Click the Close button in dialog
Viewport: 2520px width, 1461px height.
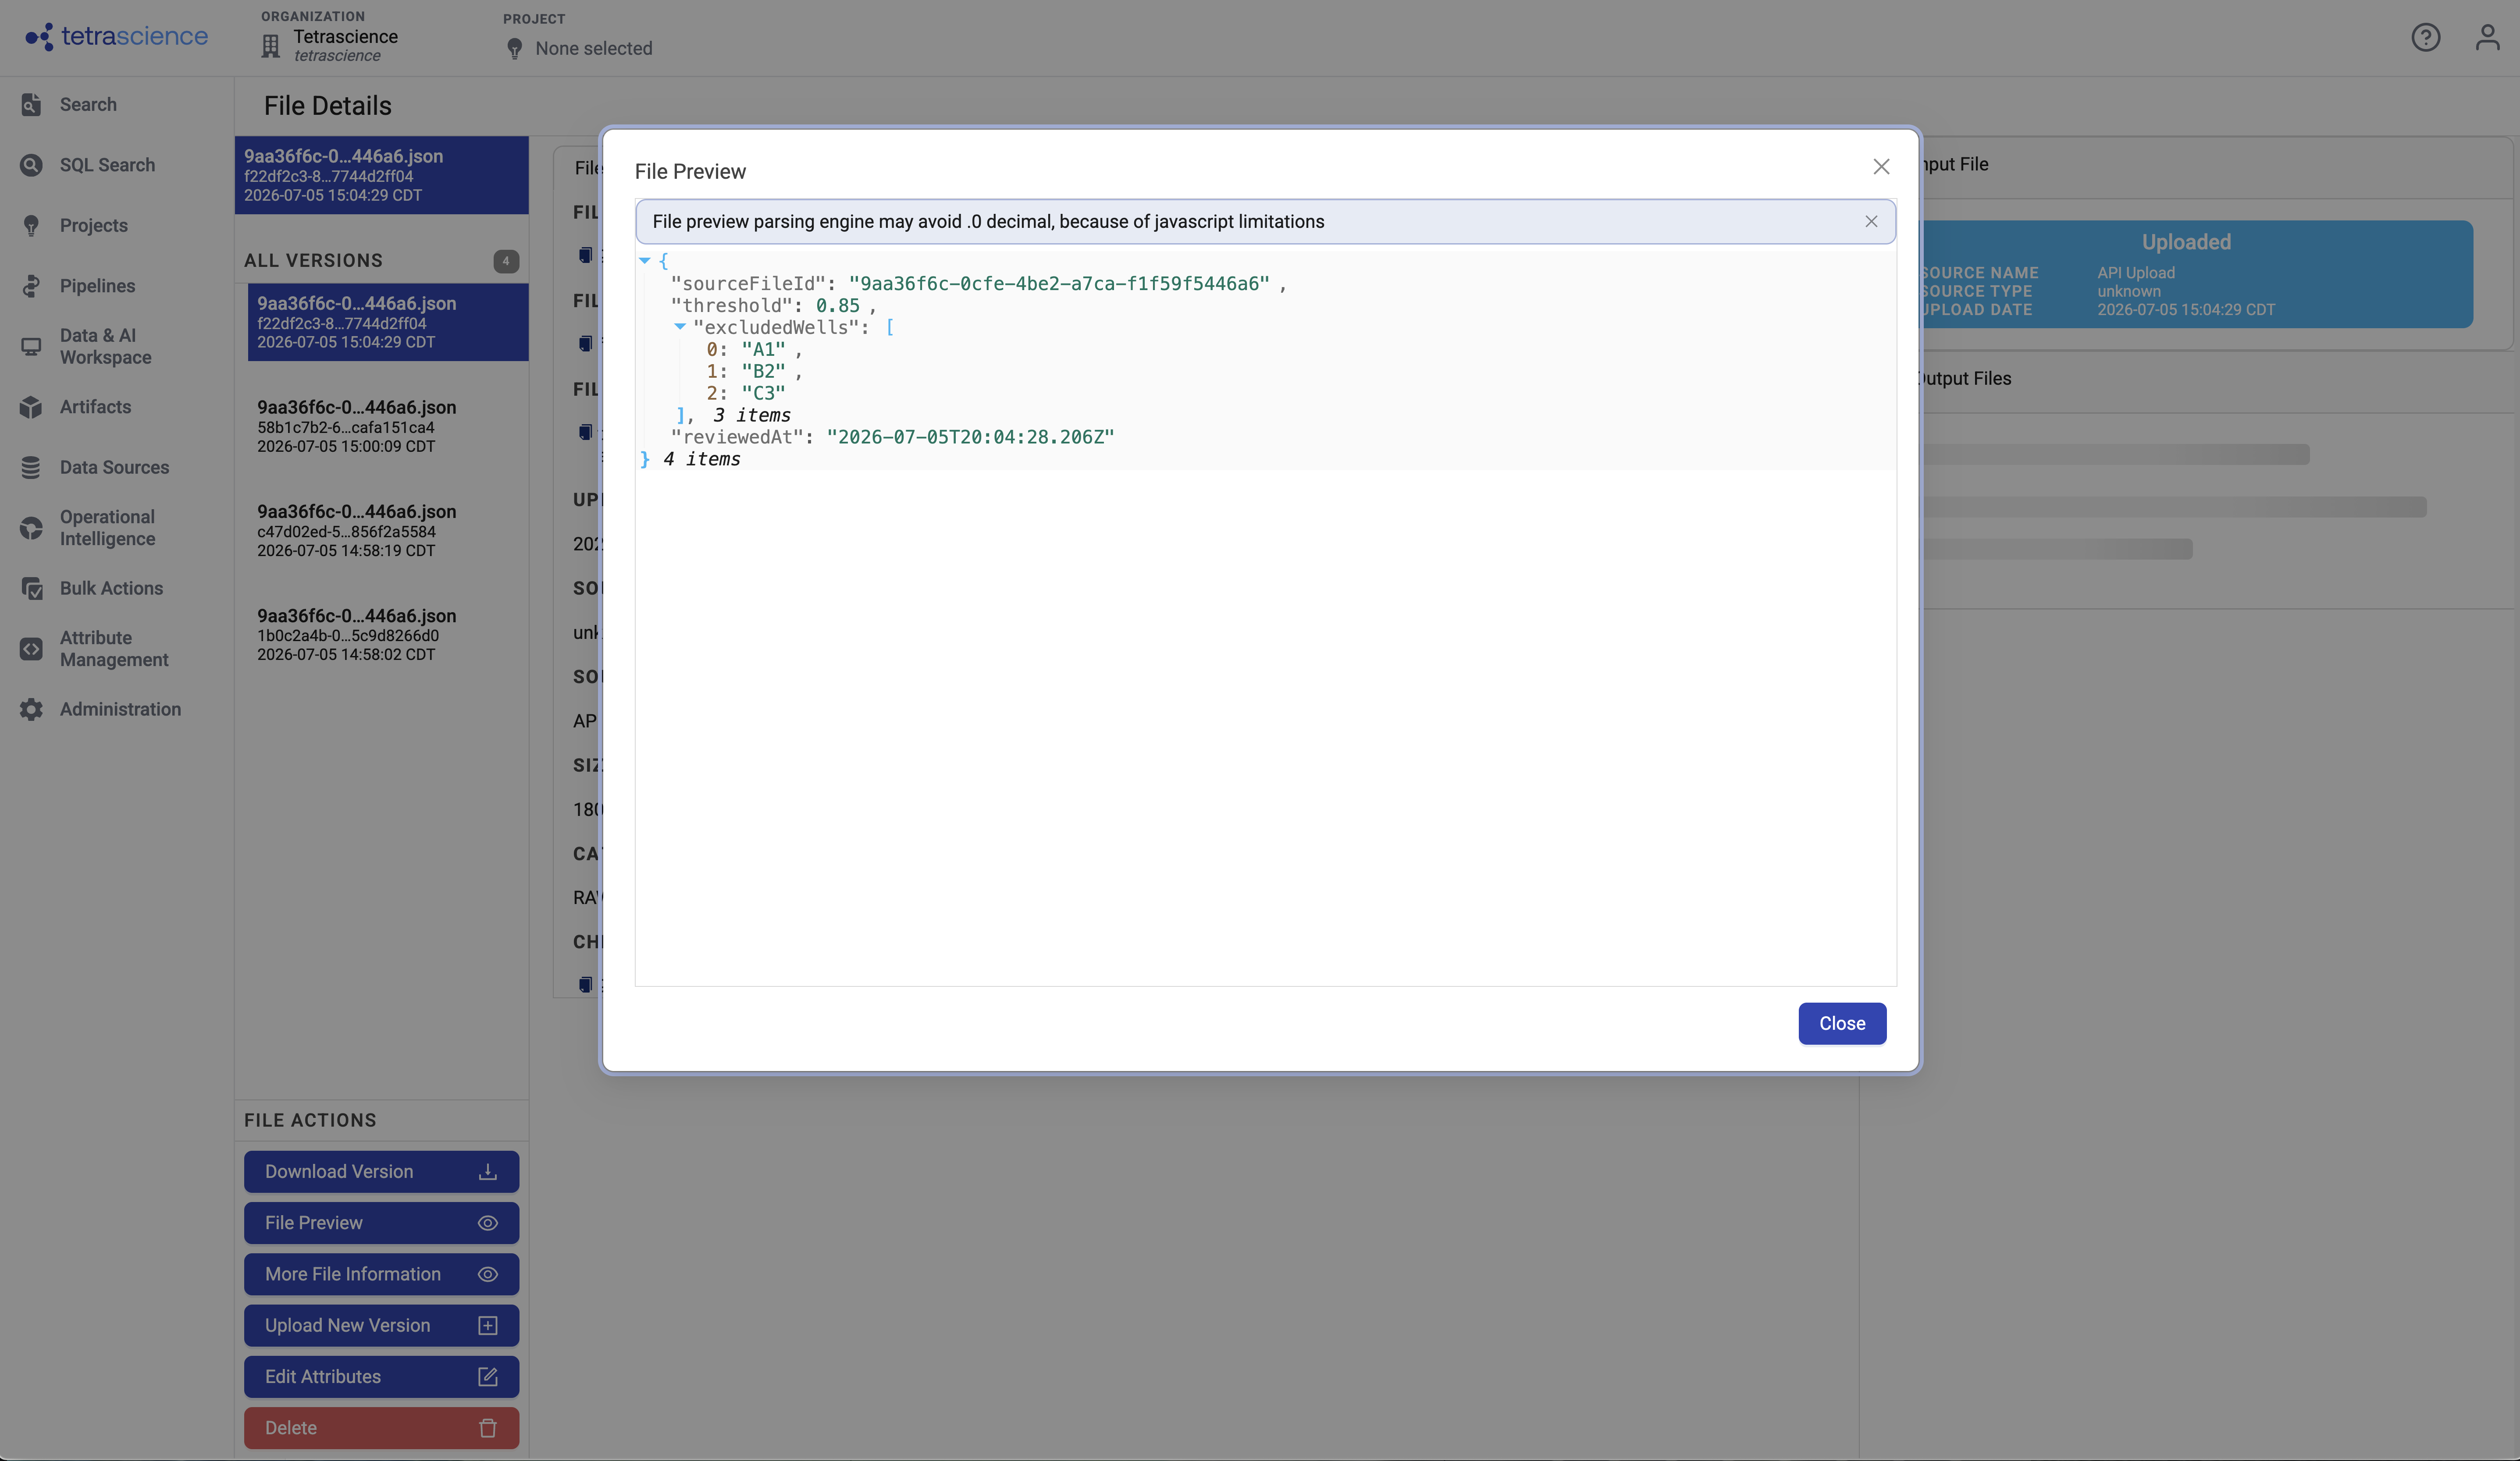click(1842, 1023)
